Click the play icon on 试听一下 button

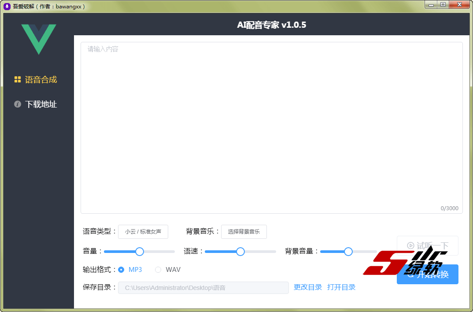[x=410, y=245]
